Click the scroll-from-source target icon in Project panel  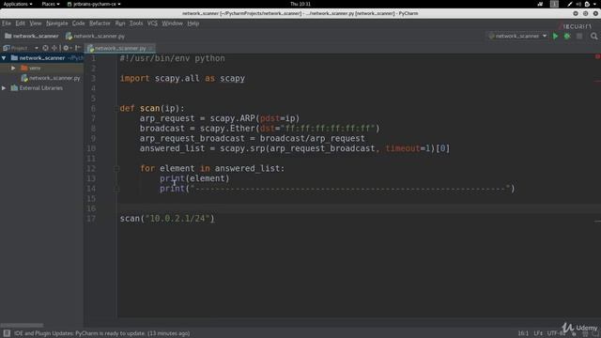coord(46,48)
